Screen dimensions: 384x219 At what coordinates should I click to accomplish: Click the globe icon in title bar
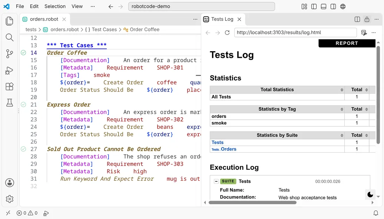(343, 7)
